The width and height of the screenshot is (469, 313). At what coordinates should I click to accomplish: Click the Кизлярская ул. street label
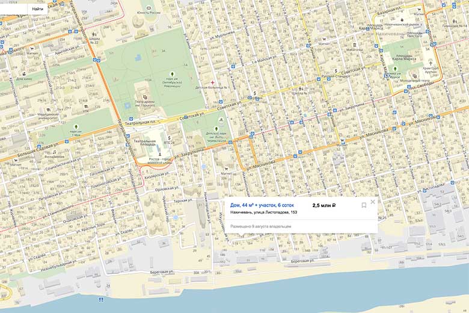coord(157,176)
